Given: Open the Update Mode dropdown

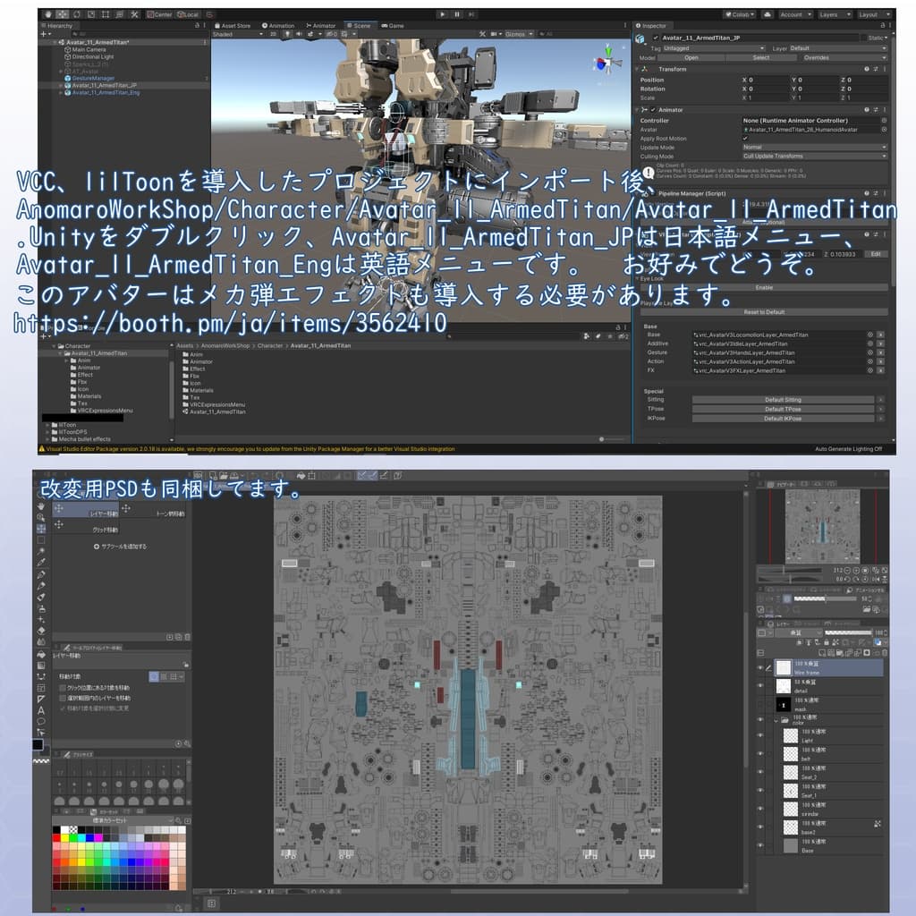Looking at the screenshot, I should 813,148.
